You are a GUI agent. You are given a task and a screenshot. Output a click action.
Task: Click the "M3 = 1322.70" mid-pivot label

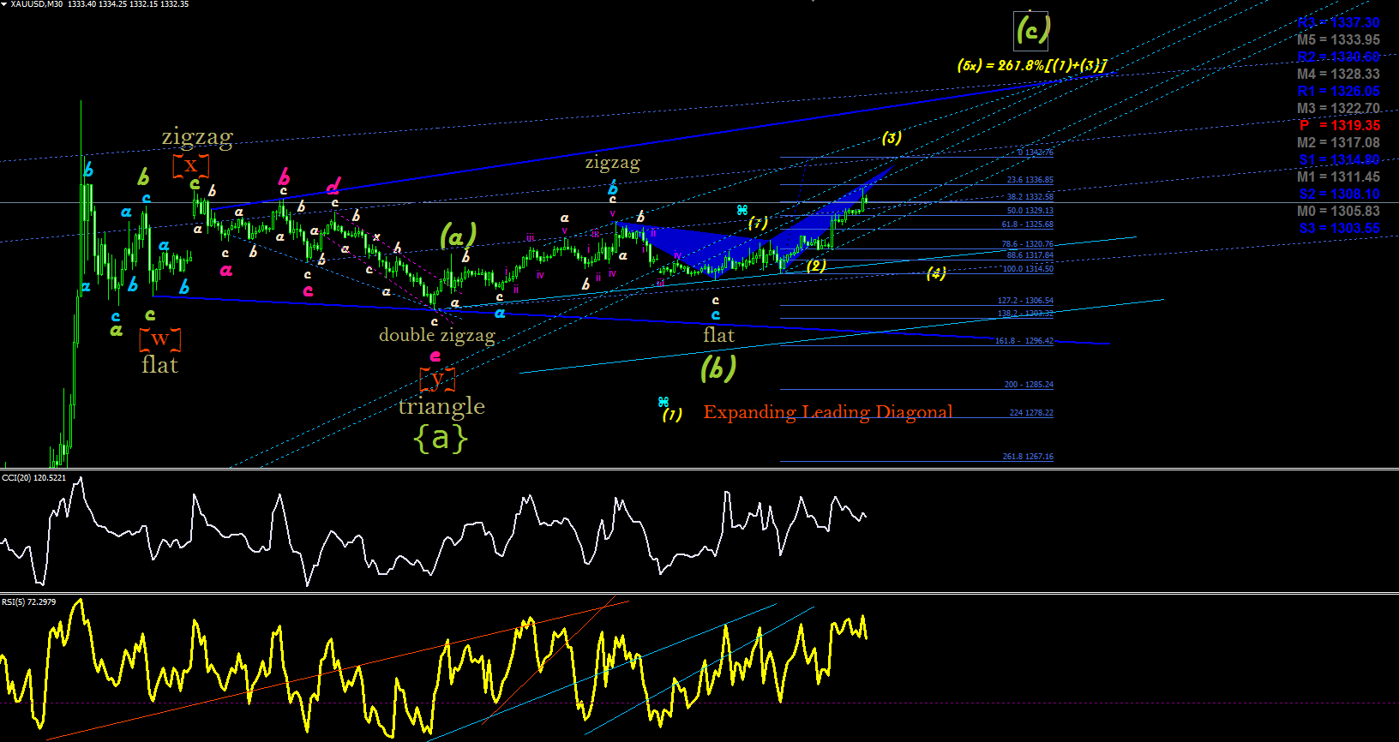tap(1338, 108)
